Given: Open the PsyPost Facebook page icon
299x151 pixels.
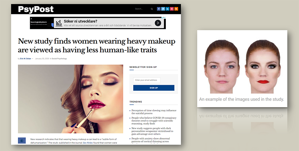Looking at the screenshot, I should (159, 9).
